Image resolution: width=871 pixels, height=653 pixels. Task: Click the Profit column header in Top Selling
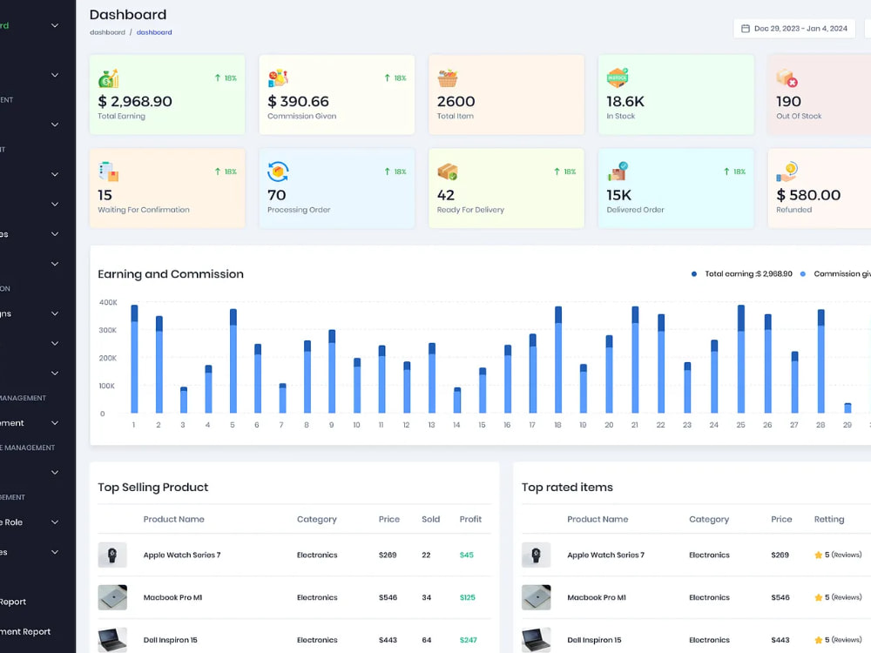click(x=470, y=519)
